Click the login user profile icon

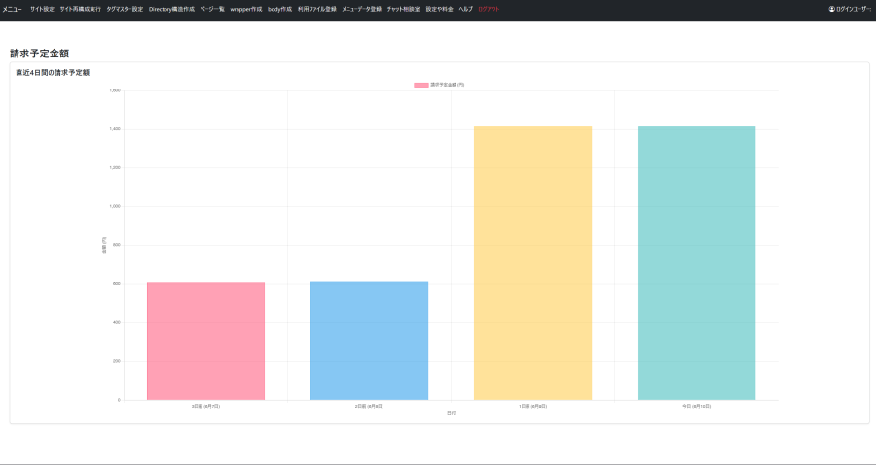(832, 9)
